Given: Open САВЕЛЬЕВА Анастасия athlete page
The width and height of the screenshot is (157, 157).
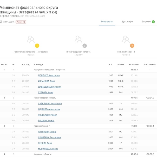Looking at the screenshot, I should [50, 103].
